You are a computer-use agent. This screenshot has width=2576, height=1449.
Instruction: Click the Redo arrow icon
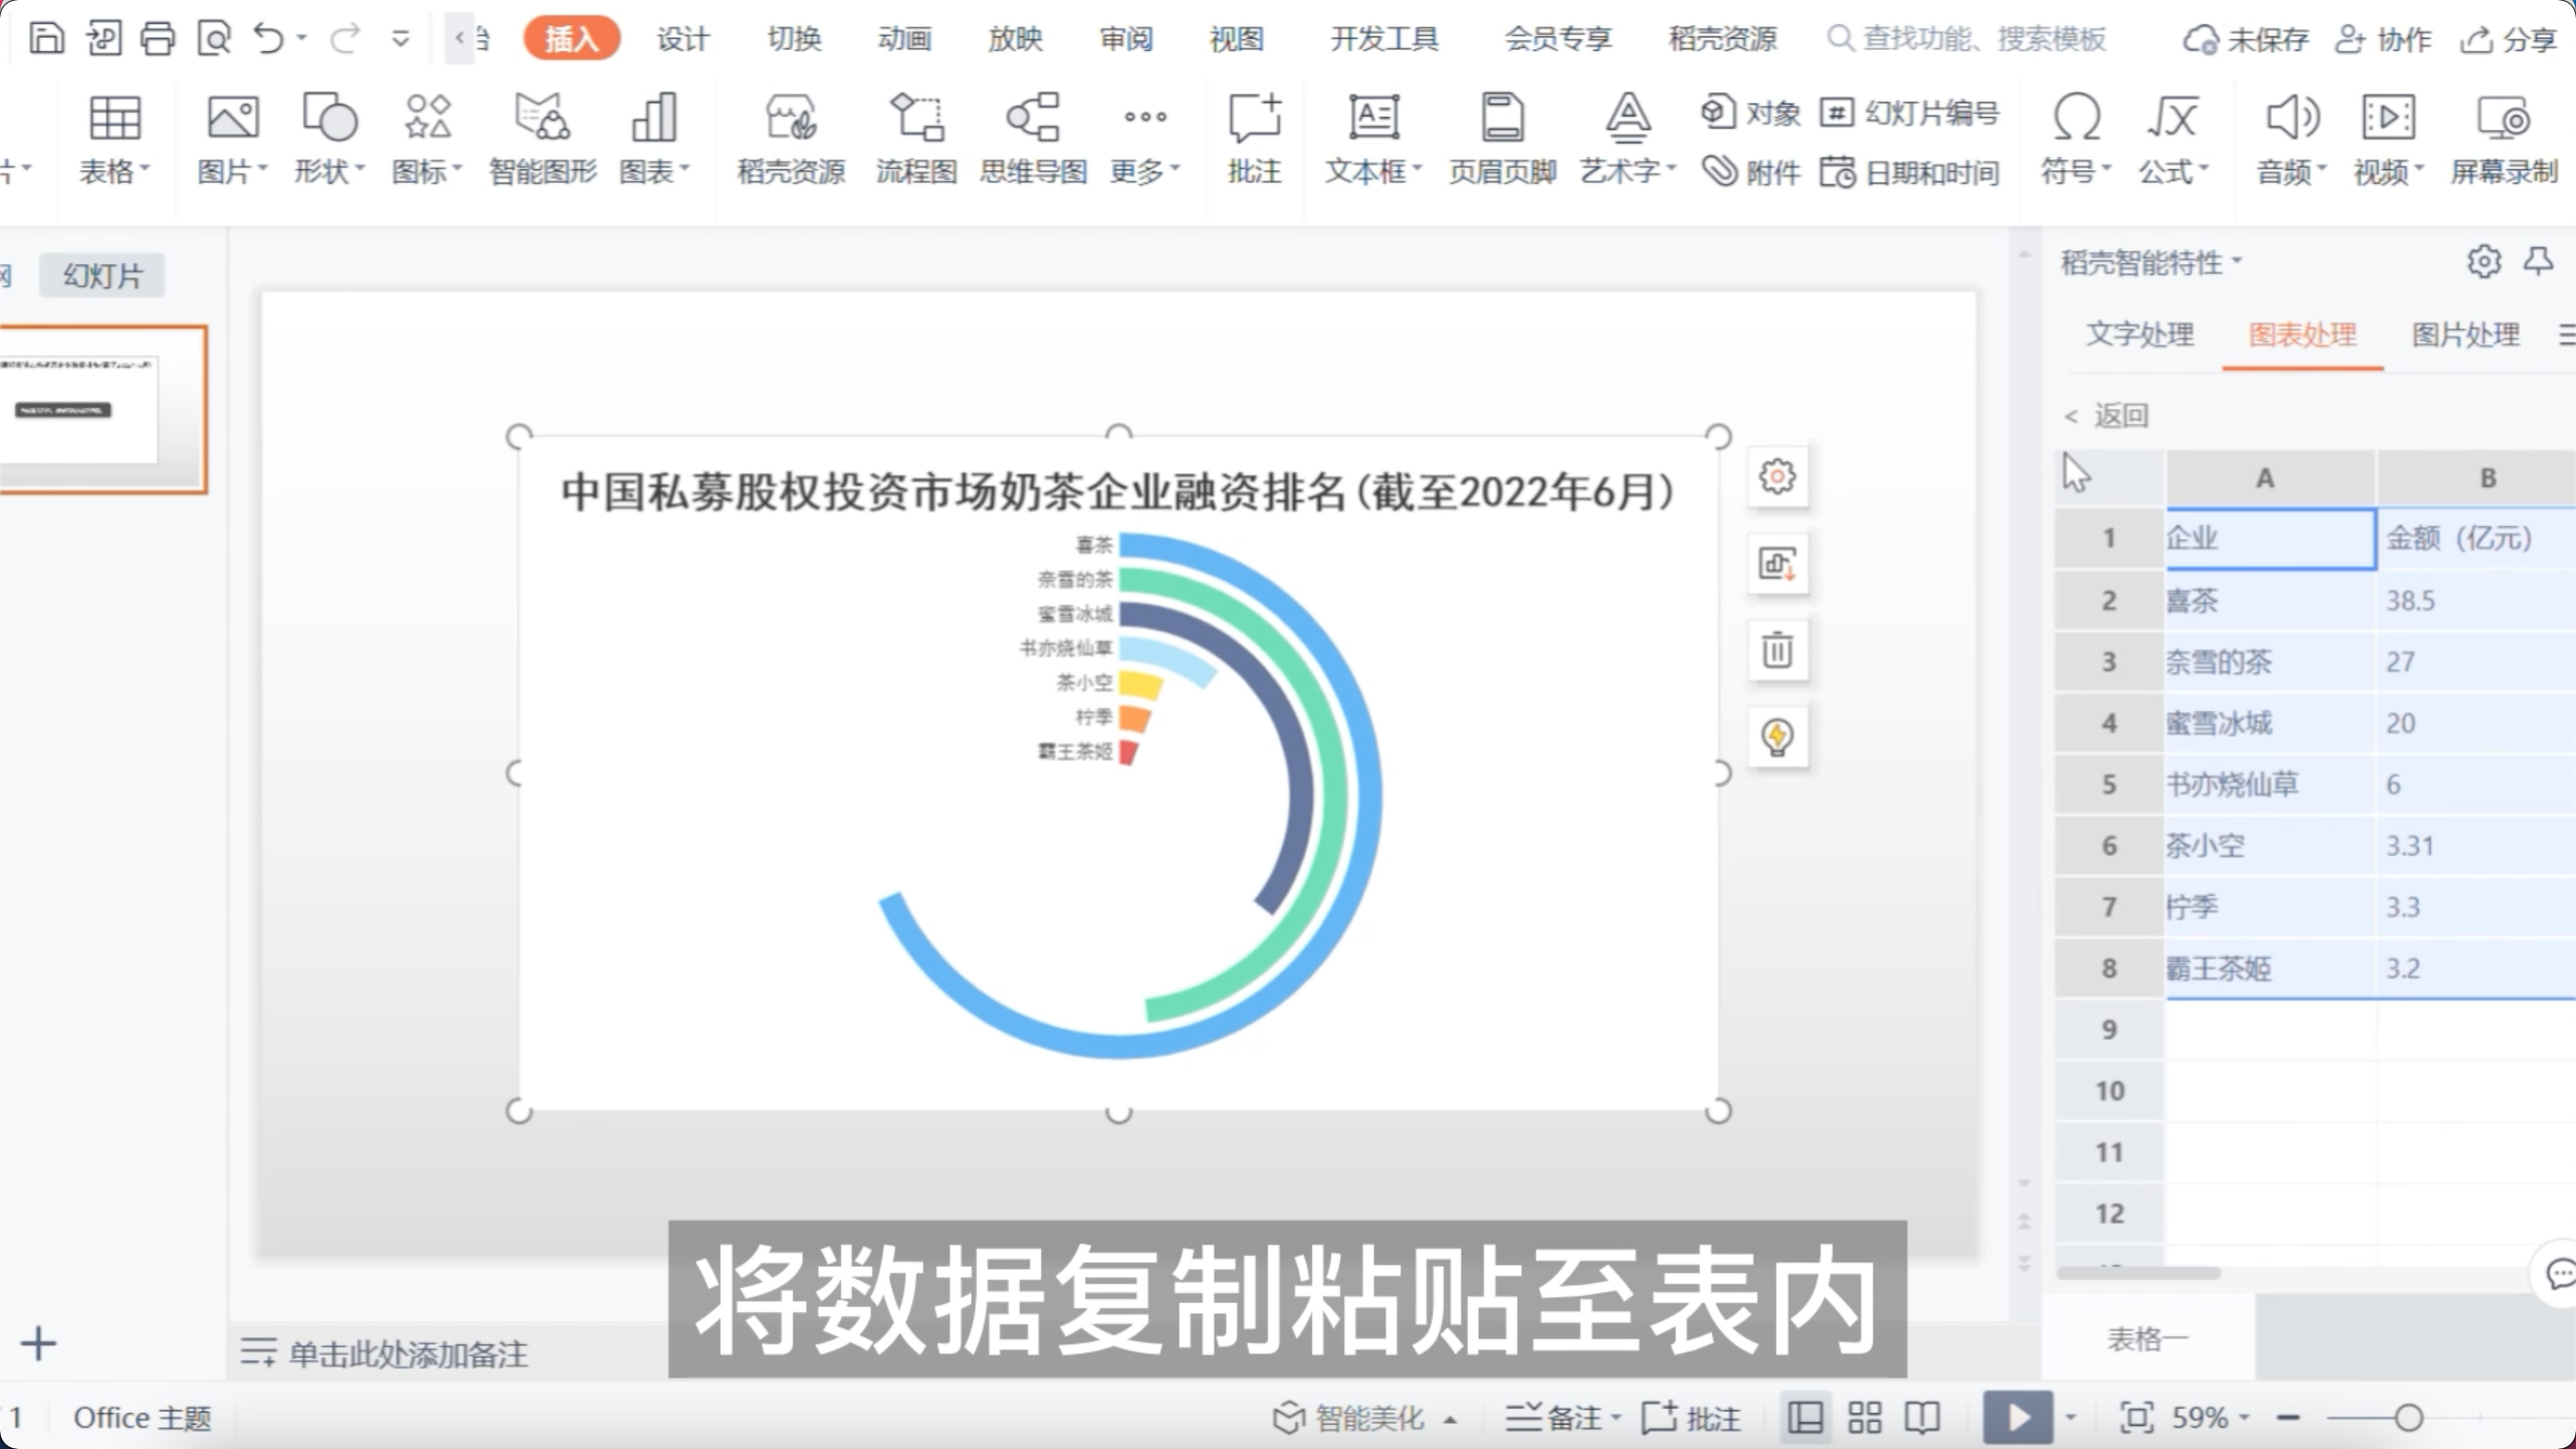coord(345,38)
